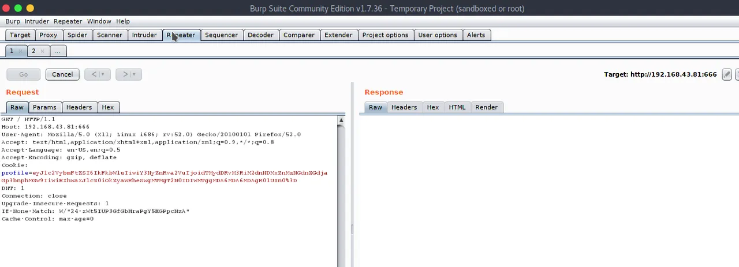
Task: Open the Burp menu
Action: [x=13, y=21]
